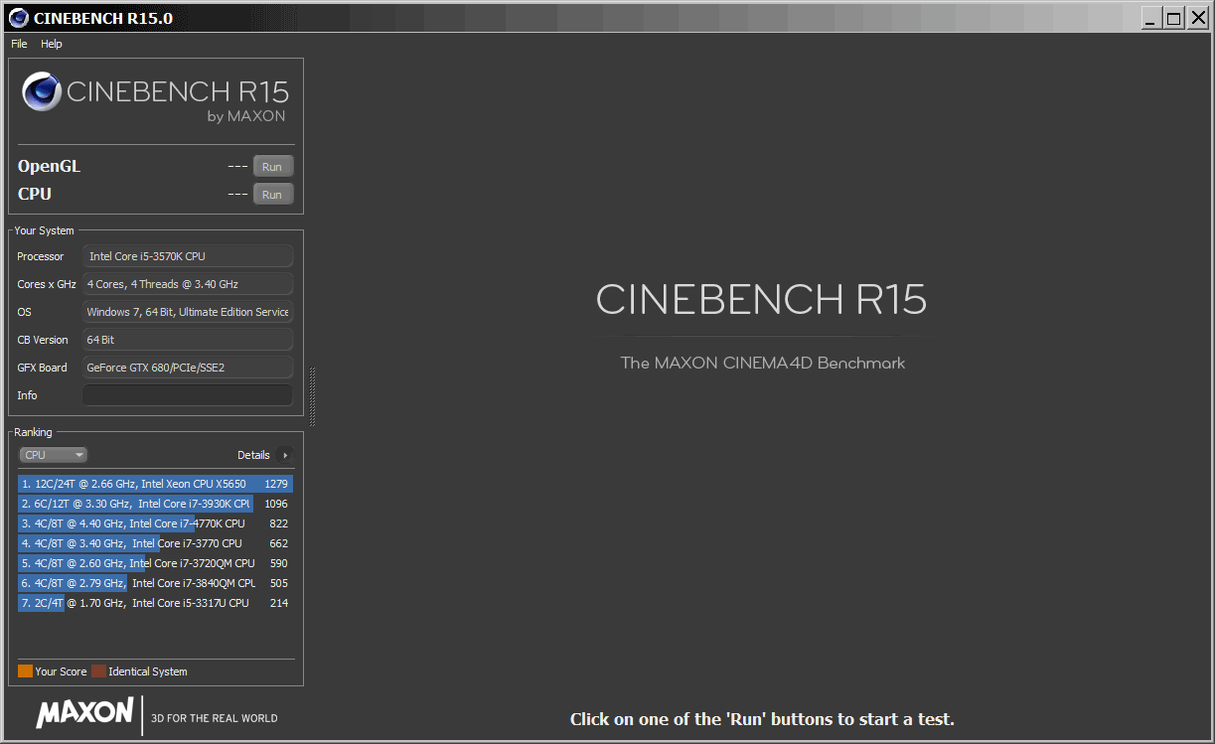
Task: Select the Core i7-3930K ranking entry
Action: pyautogui.click(x=155, y=504)
